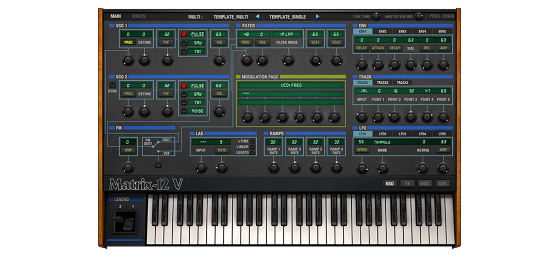The height and width of the screenshot is (257, 559).
Task: Click the filter frequency knob
Action: click(x=246, y=60)
